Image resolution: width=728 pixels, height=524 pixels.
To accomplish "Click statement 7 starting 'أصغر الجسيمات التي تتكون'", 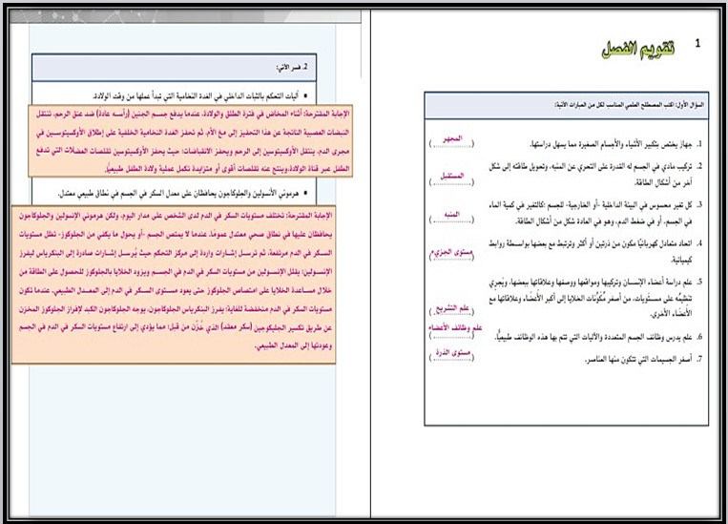I will 644,359.
